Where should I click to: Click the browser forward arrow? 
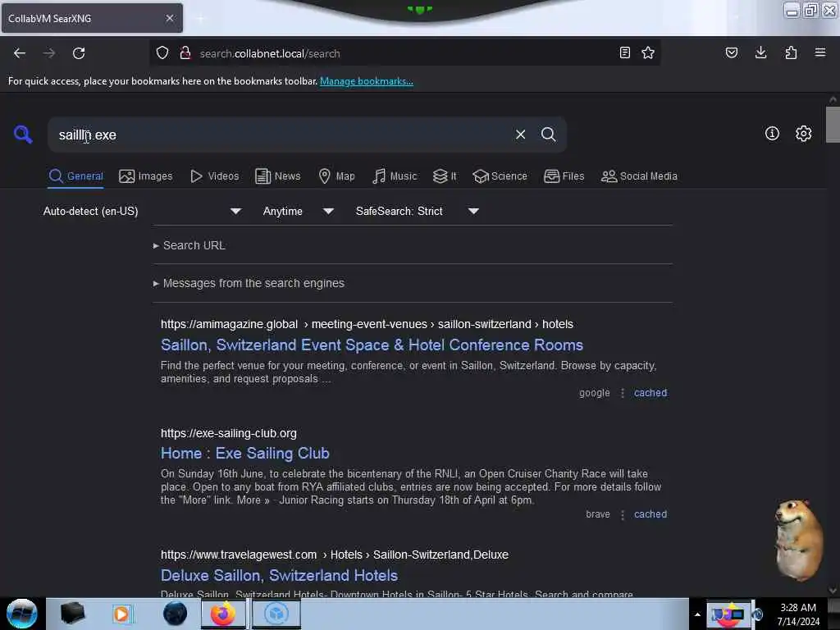coord(49,53)
